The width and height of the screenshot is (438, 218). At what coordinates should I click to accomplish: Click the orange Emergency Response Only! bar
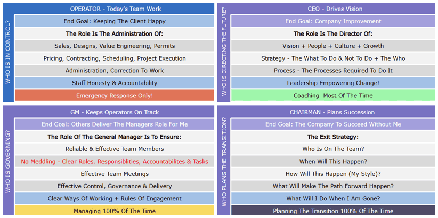pyautogui.click(x=115, y=95)
